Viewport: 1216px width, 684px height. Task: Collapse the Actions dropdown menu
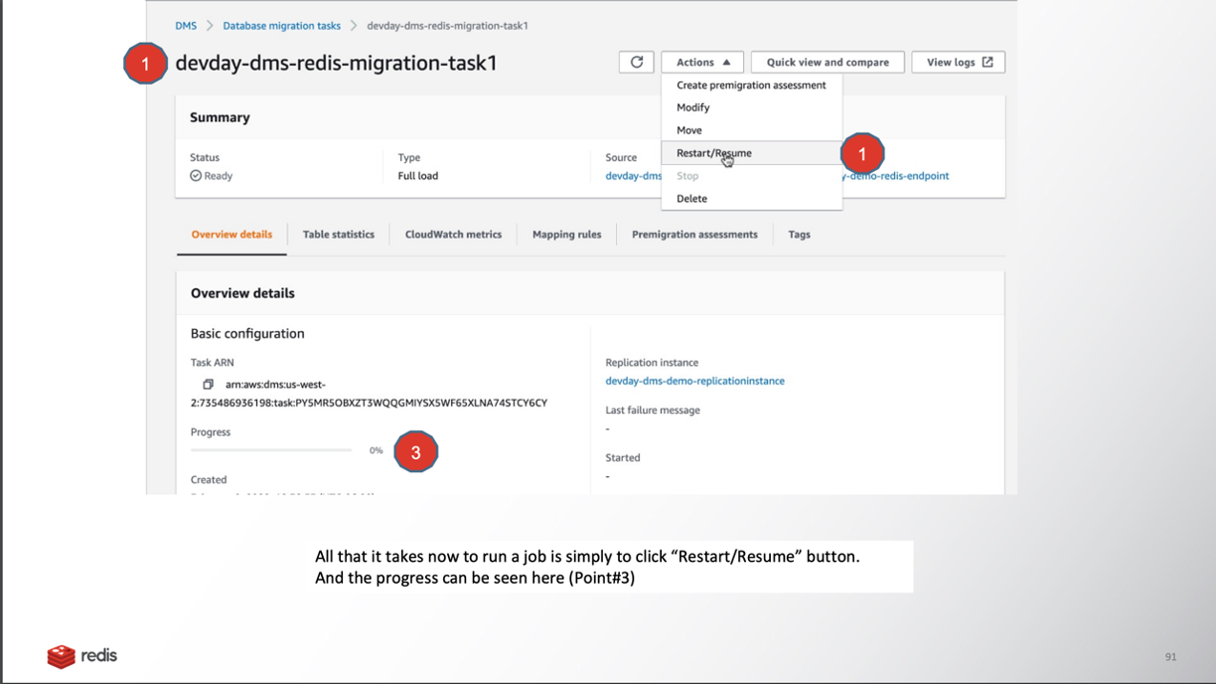pyautogui.click(x=702, y=62)
